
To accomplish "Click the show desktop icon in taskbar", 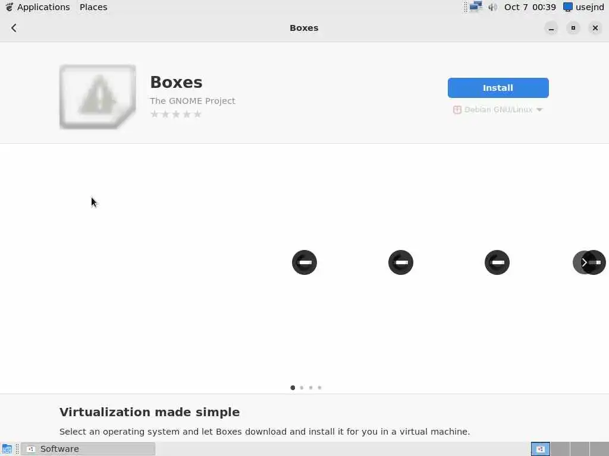I will pyautogui.click(x=7, y=449).
